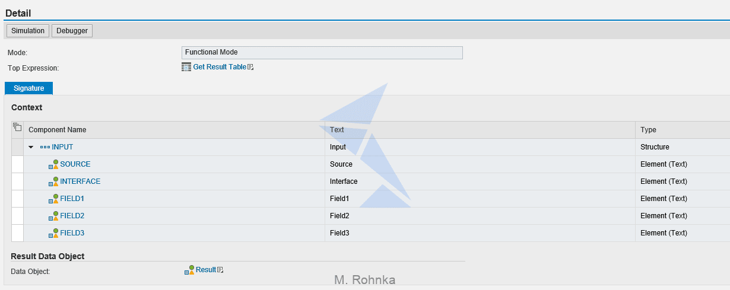Click the Simulation button
The width and height of the screenshot is (730, 290).
click(x=28, y=31)
